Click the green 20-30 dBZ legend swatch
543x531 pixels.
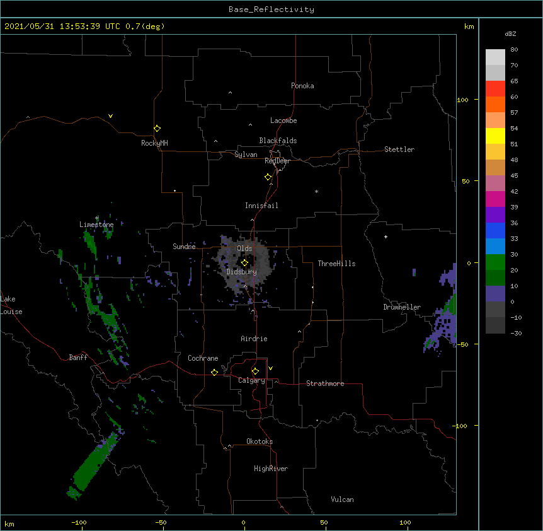tap(495, 262)
